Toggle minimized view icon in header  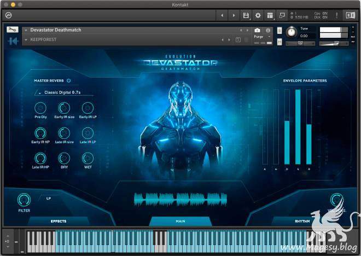[282, 15]
